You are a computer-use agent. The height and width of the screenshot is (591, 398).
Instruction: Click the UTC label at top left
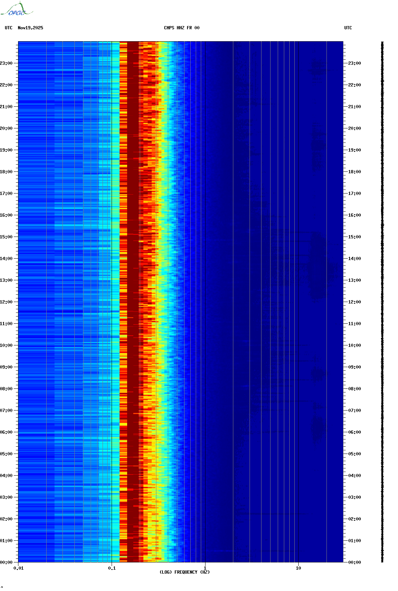[x=9, y=28]
